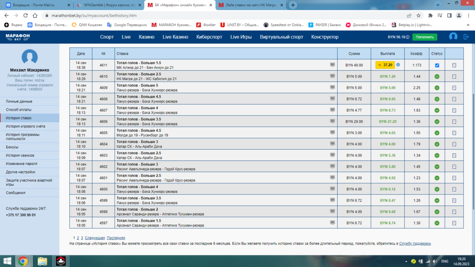Go to the Следующая page link
The width and height of the screenshot is (475, 267).
95,238
